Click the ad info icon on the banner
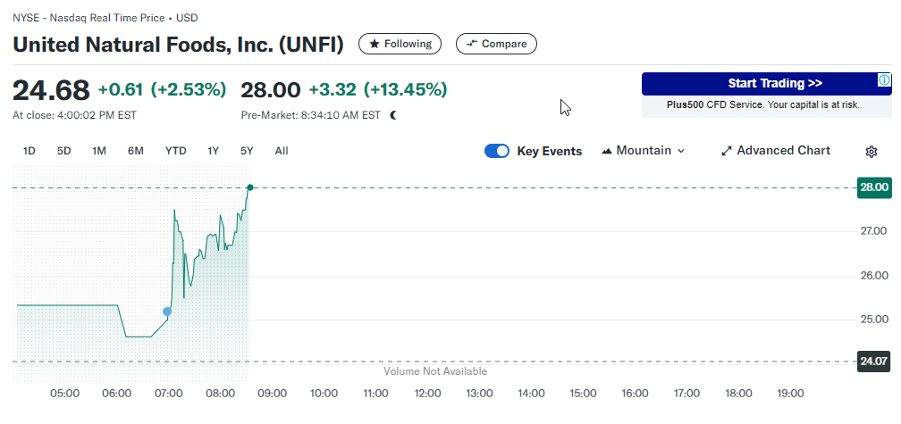The width and height of the screenshot is (901, 424). click(x=883, y=81)
